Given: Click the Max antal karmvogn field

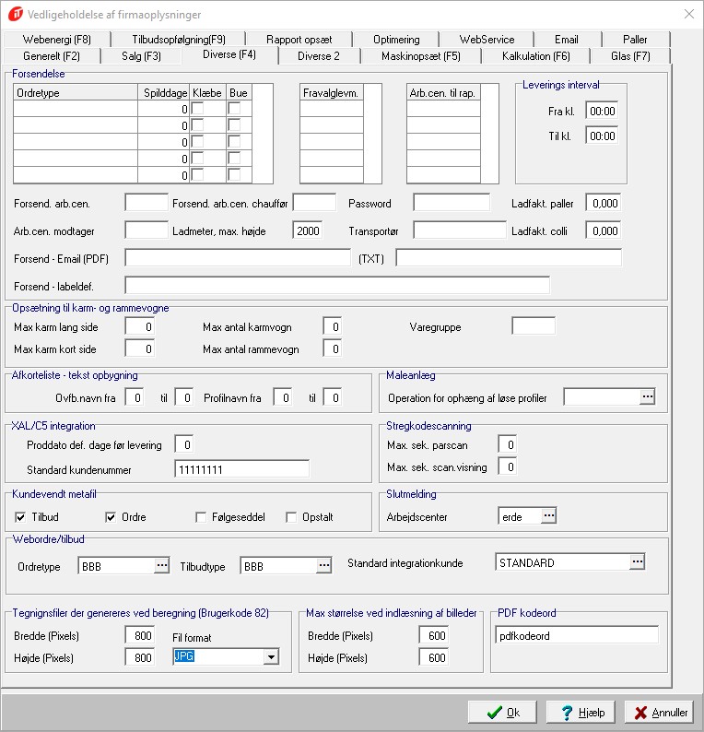Looking at the screenshot, I should pyautogui.click(x=332, y=326).
